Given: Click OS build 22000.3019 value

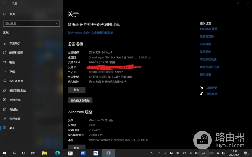Looking at the screenshot, I should point(96,135).
